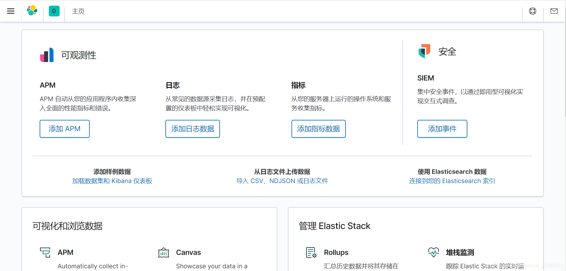The width and height of the screenshot is (566, 271).
Task: Click the 添加事件 button
Action: click(x=442, y=129)
